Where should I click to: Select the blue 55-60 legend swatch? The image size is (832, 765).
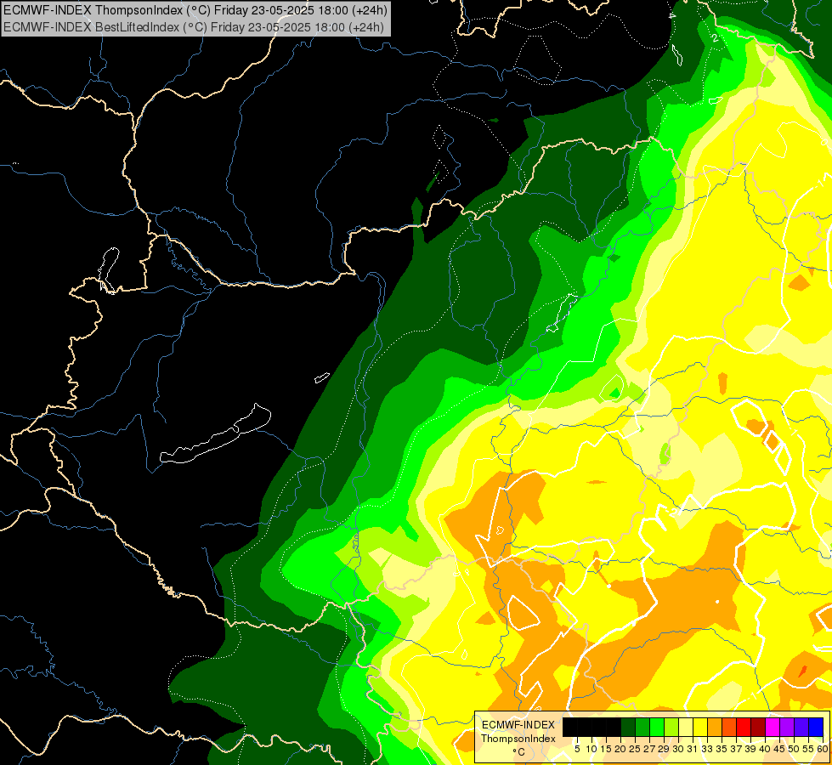tap(816, 727)
